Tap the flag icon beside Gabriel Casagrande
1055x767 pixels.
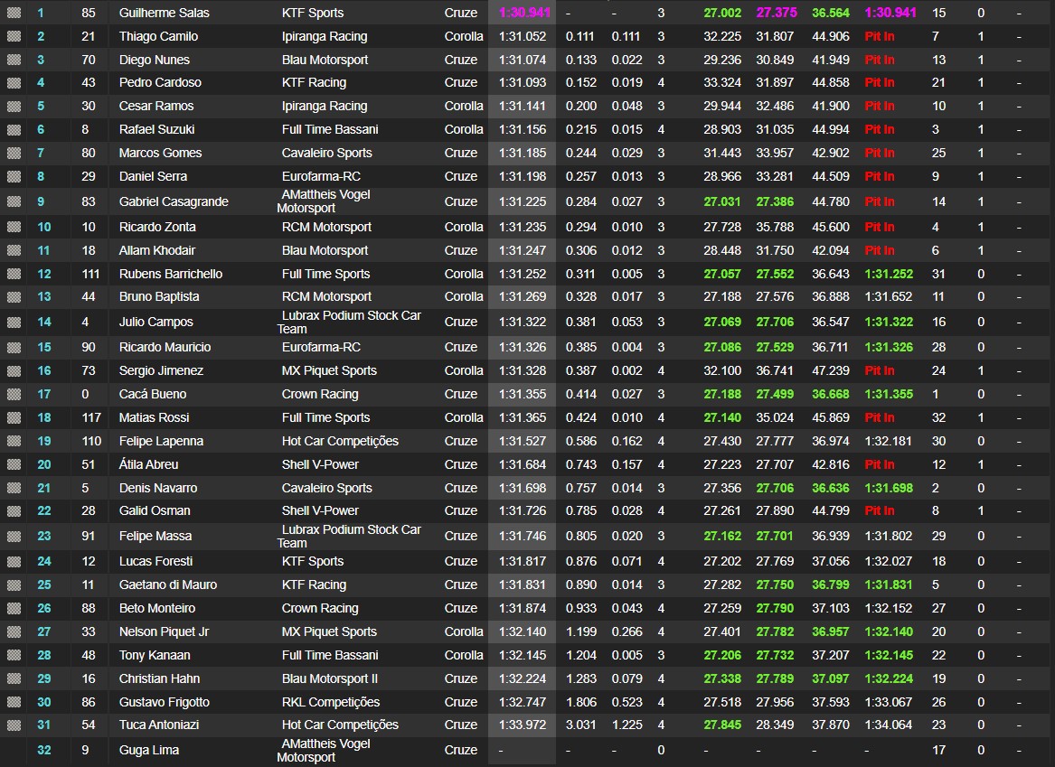14,201
